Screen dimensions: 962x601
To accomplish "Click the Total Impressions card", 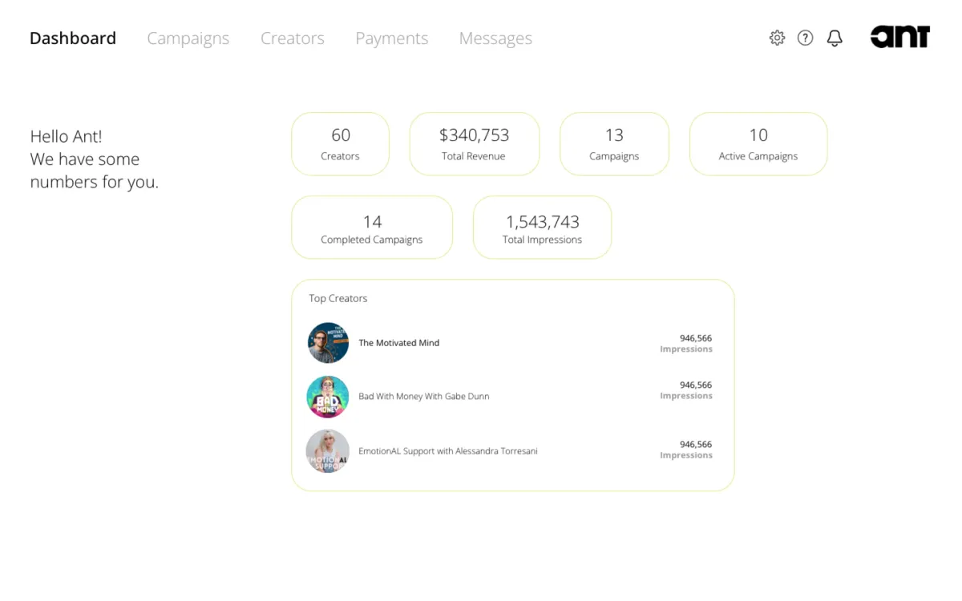I will click(542, 227).
